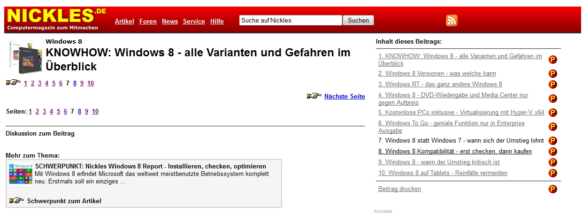
Task: Open page 4 in top pagination
Action: (x=46, y=83)
